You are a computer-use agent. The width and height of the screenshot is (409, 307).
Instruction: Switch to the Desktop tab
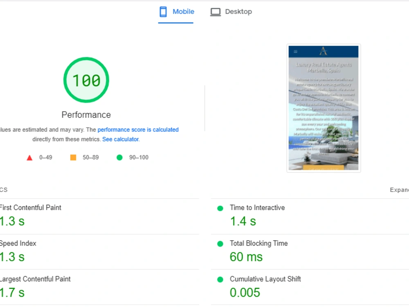(231, 12)
